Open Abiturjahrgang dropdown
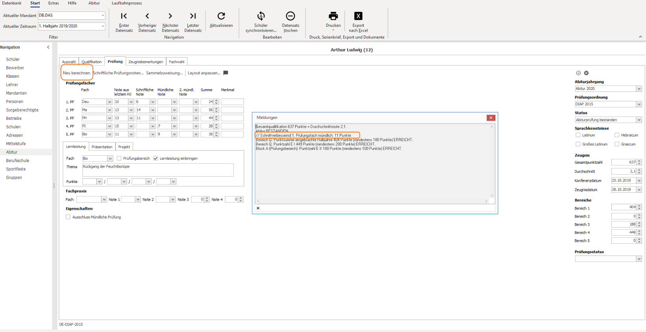Image resolution: width=646 pixels, height=332 pixels. pos(639,89)
